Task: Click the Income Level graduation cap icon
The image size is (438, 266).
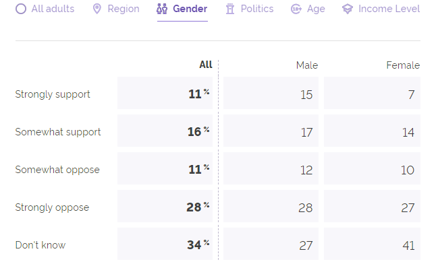Action: [x=348, y=9]
